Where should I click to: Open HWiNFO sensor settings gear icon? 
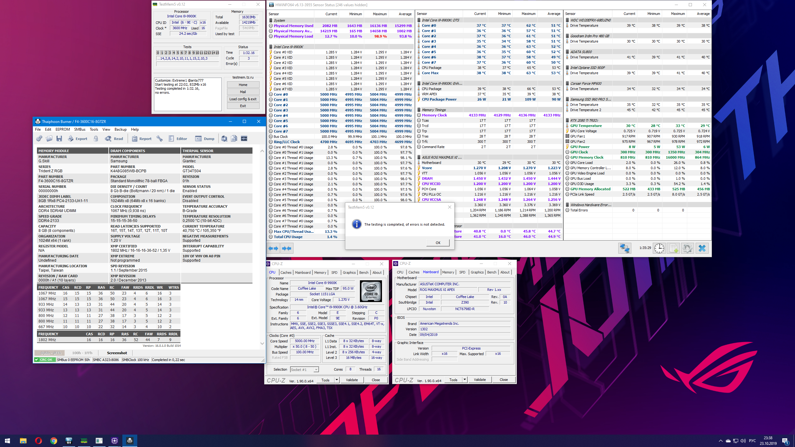[687, 248]
